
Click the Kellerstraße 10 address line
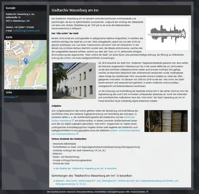point(13,17)
